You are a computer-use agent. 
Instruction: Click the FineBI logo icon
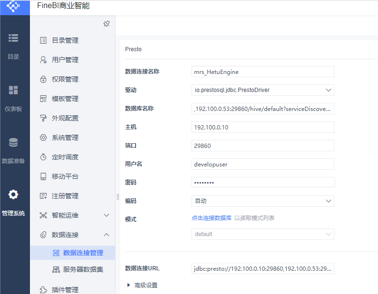13,6
